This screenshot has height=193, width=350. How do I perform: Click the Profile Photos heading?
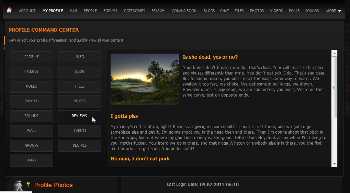53,185
